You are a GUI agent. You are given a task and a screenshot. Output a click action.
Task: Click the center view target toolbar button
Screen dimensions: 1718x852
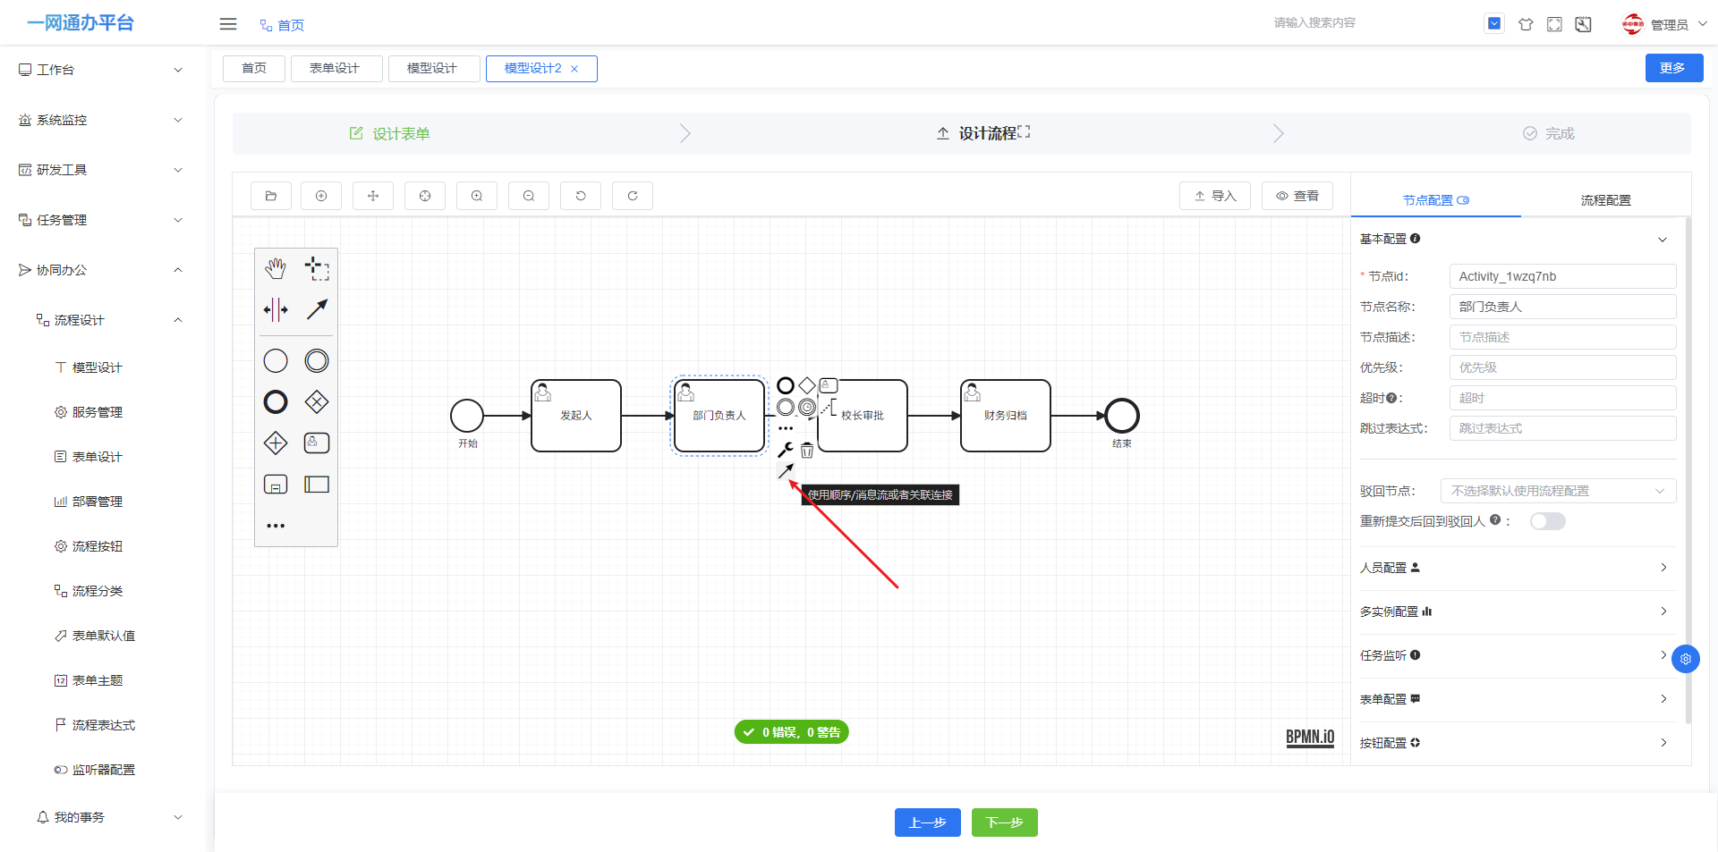pos(425,196)
